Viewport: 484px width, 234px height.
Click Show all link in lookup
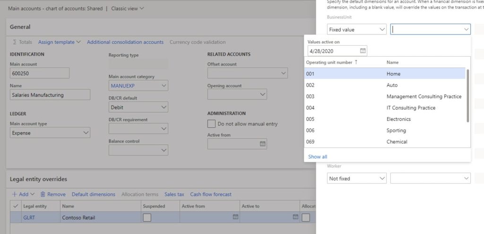click(x=317, y=157)
